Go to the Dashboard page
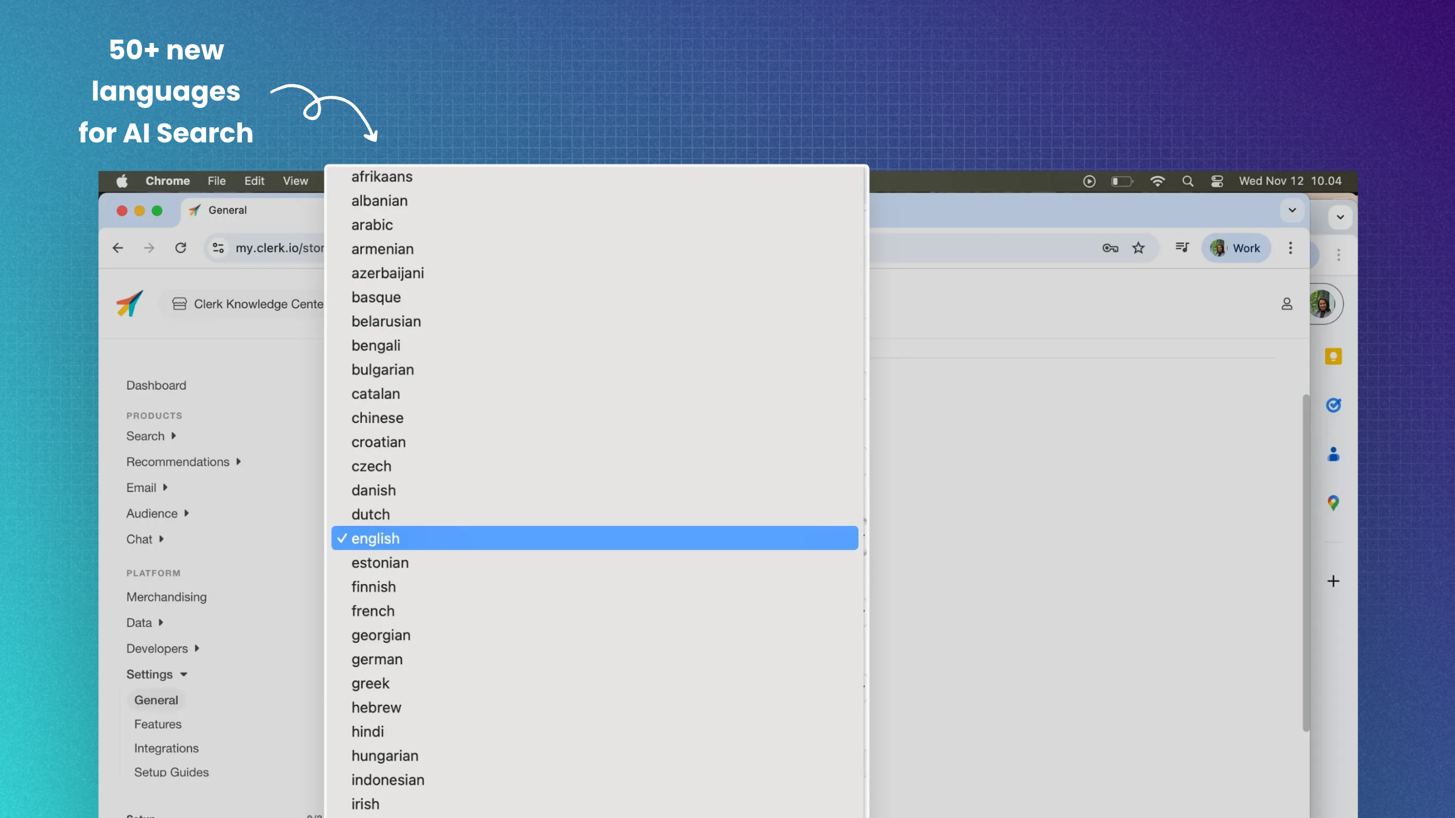Screen dimensions: 1455x818 (x=156, y=385)
